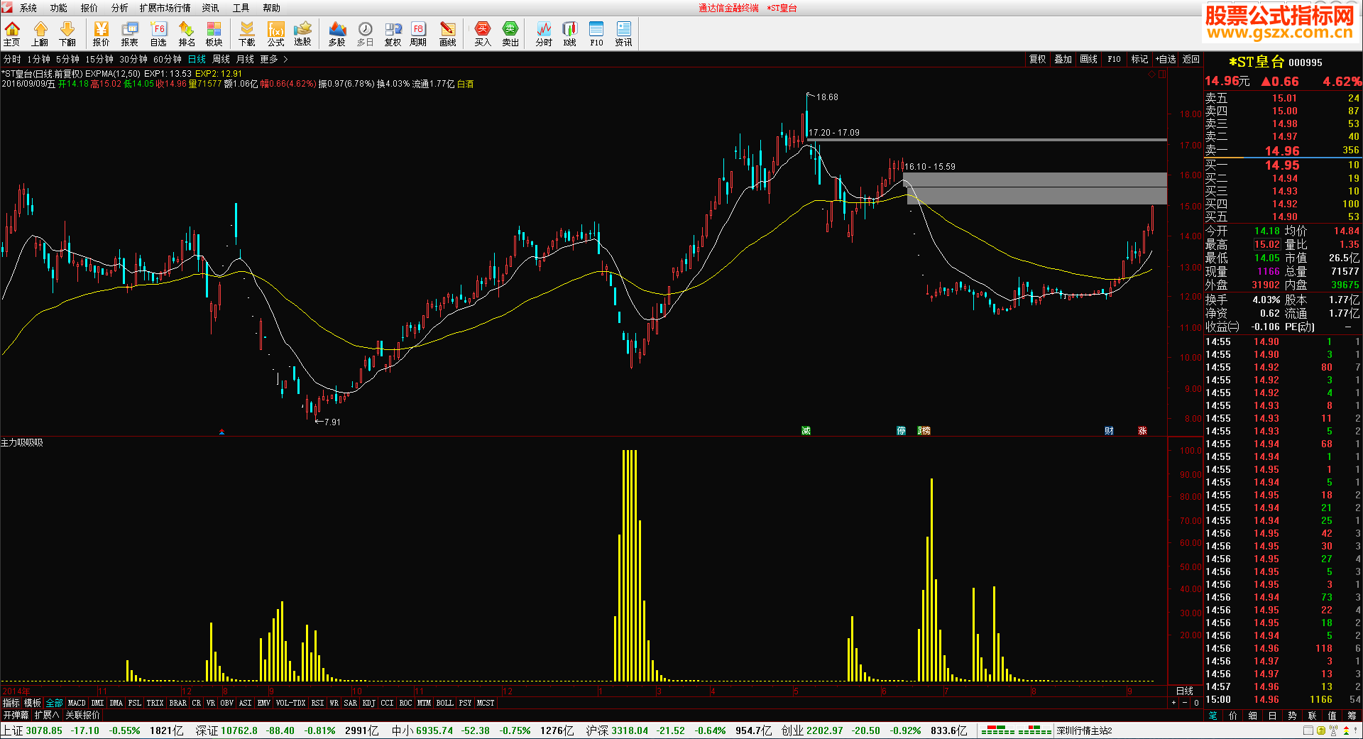Click the 下载 download toolbar icon

pyautogui.click(x=247, y=33)
